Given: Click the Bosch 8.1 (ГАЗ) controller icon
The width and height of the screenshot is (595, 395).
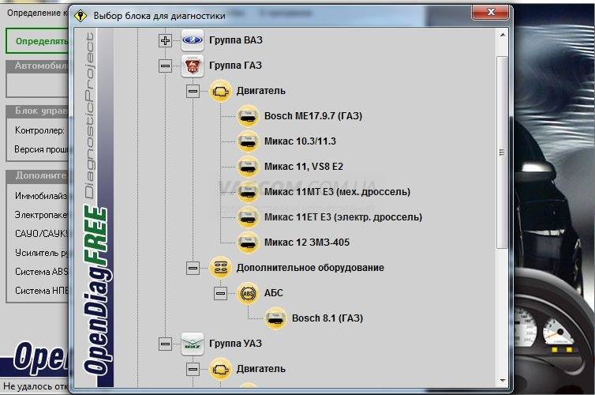Looking at the screenshot, I should point(275,318).
